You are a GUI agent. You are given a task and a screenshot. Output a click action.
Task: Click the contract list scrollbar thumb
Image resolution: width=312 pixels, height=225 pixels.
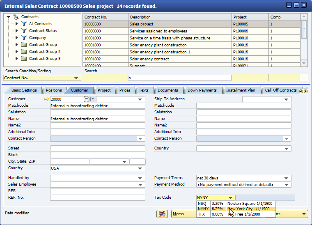304,30
